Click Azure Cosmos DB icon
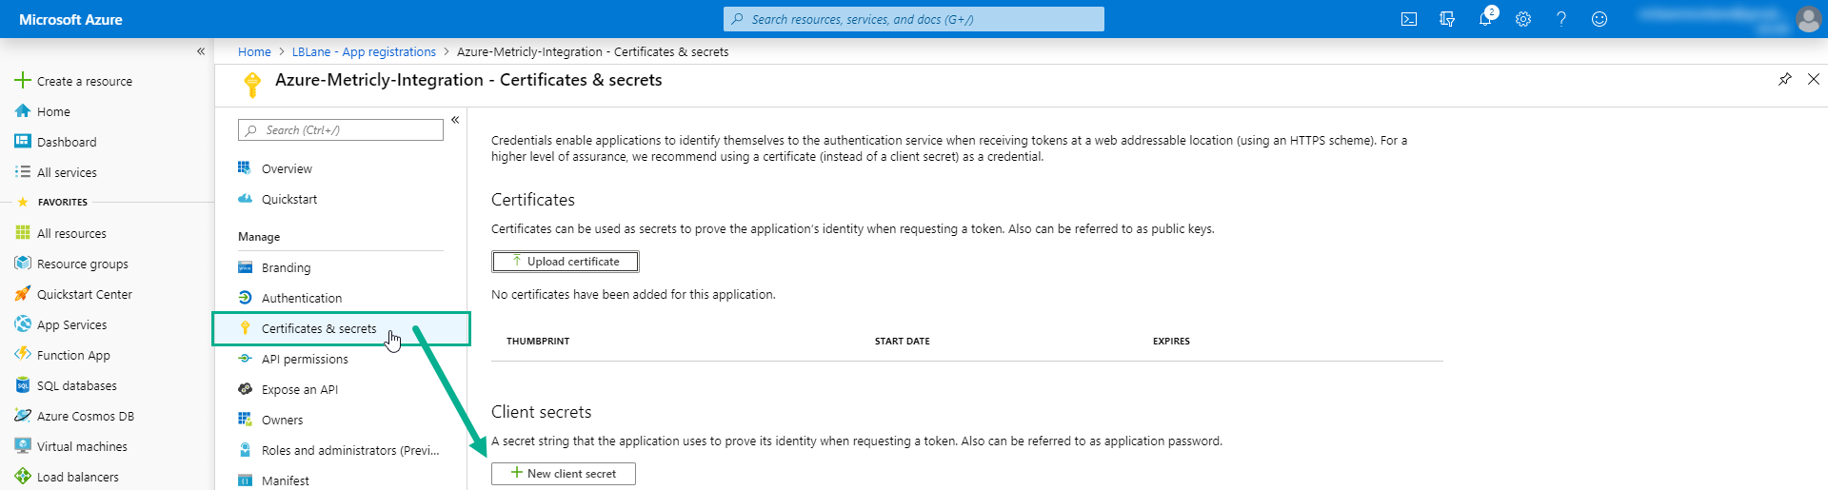Image resolution: width=1828 pixels, height=490 pixels. [x=23, y=416]
